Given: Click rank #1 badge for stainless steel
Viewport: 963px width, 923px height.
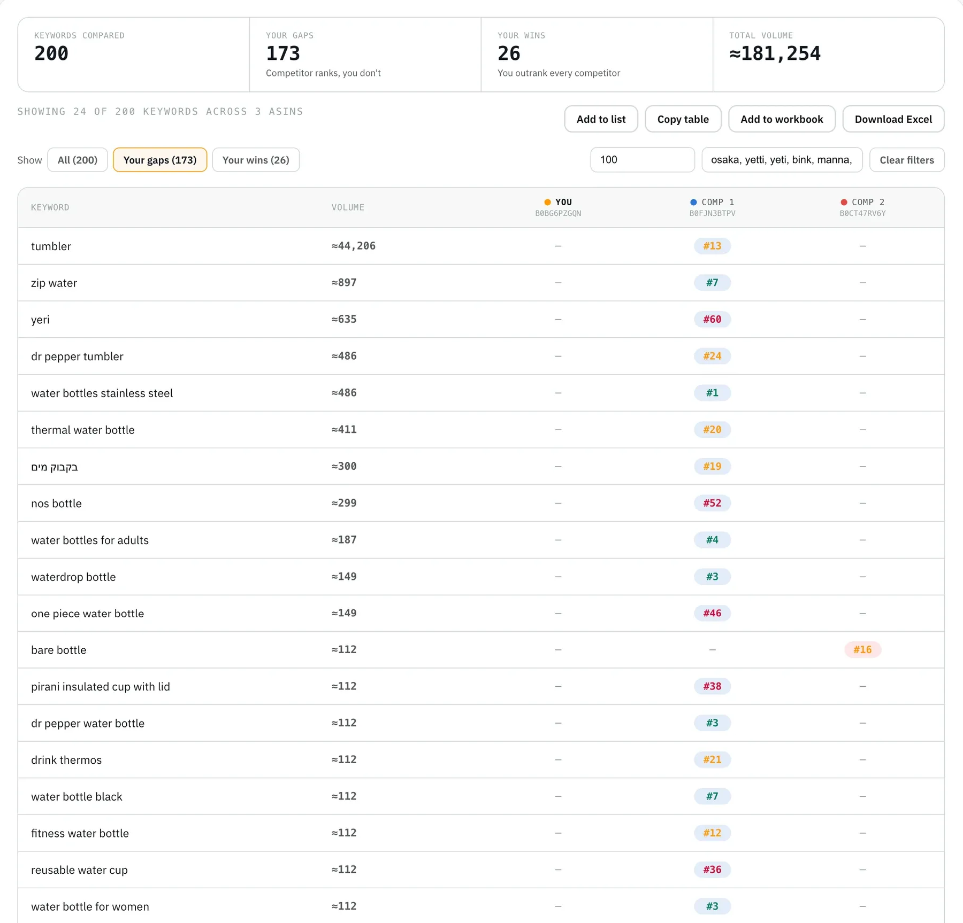Looking at the screenshot, I should 712,393.
